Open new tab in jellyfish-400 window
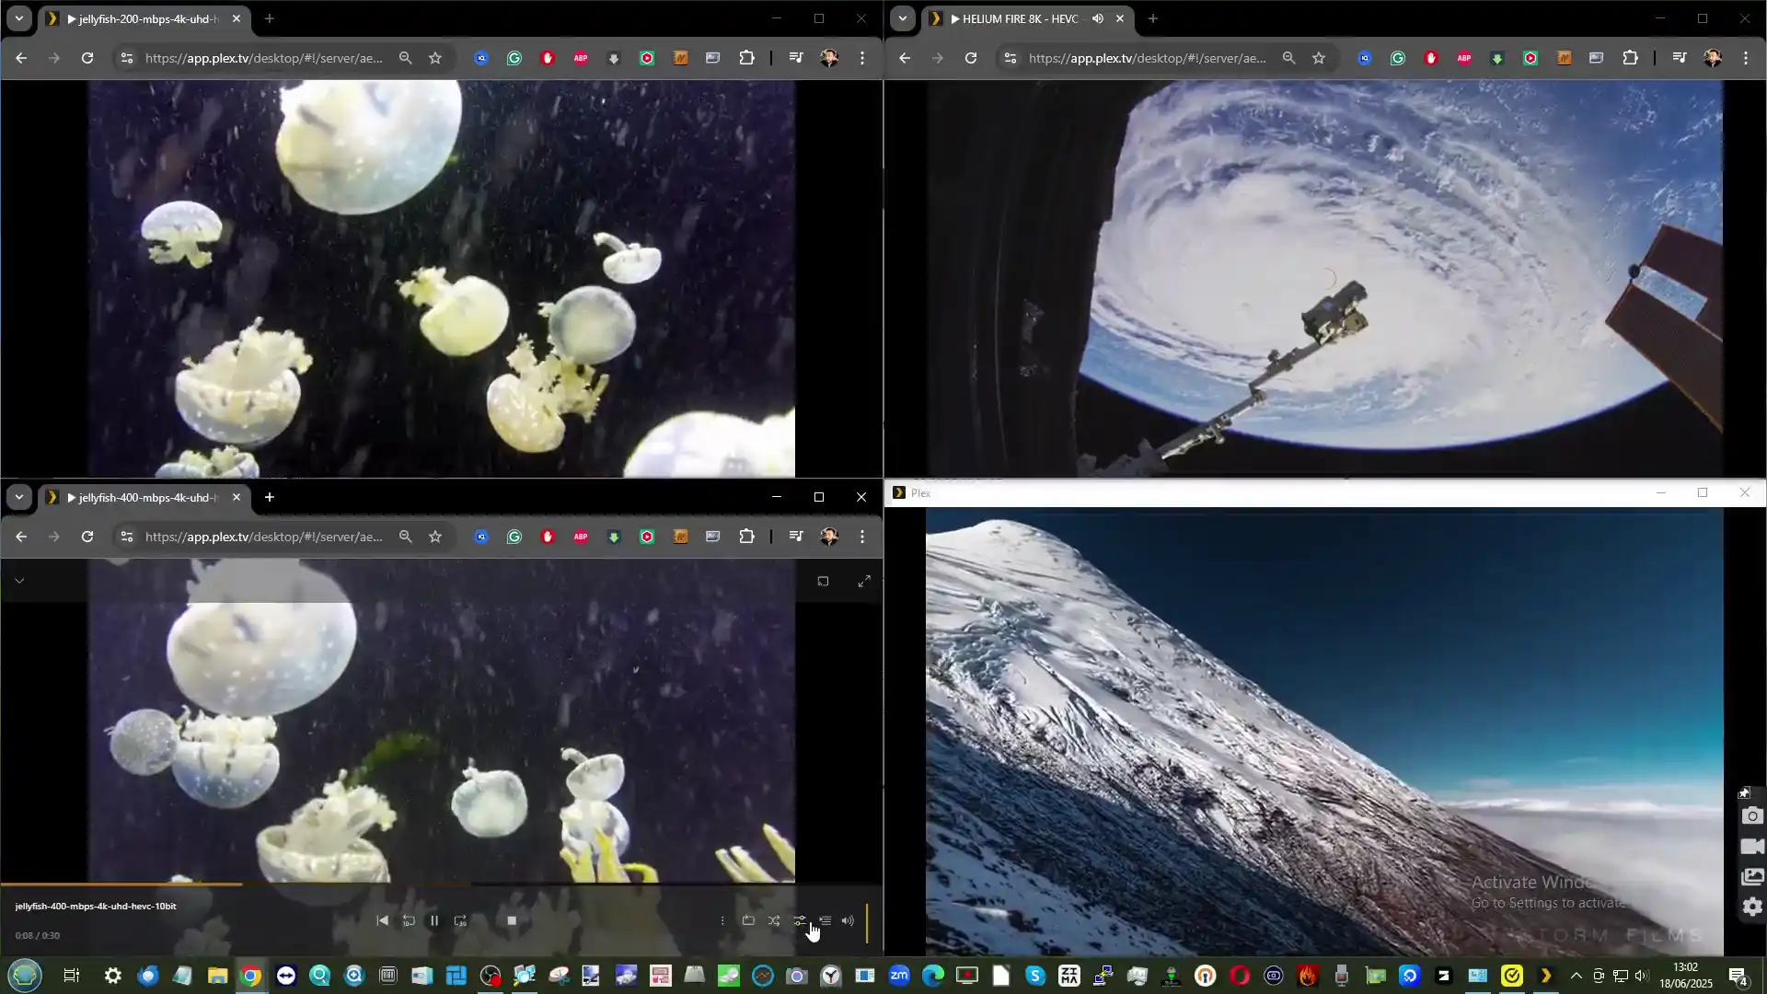The height and width of the screenshot is (994, 1767). click(270, 497)
